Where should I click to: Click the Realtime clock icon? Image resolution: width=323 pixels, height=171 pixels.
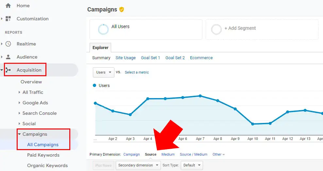click(8, 44)
